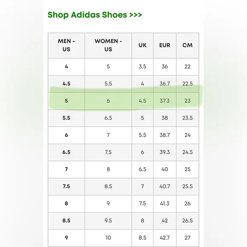This screenshot has height=247, width=247.
Task: Select the men's size 4 cell
Action: [66, 66]
